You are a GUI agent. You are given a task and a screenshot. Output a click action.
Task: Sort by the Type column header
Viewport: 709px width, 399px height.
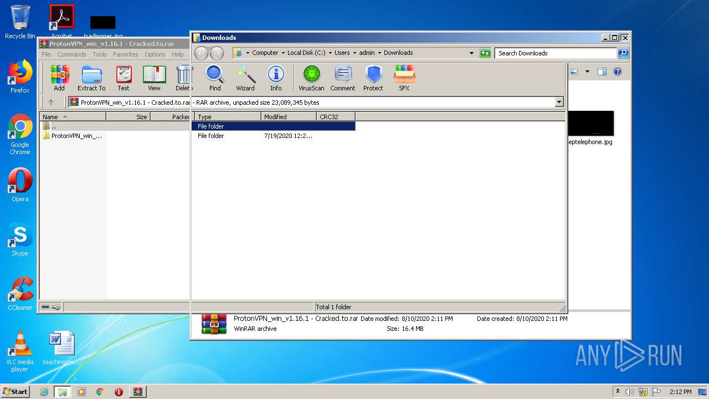click(x=228, y=117)
